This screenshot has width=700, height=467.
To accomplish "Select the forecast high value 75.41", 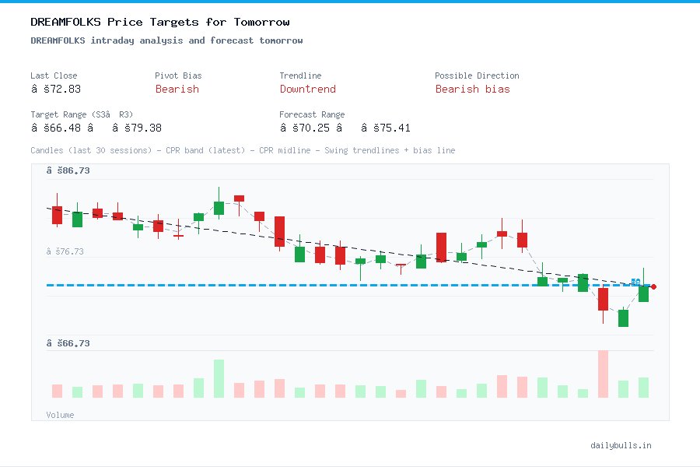I will coord(385,128).
